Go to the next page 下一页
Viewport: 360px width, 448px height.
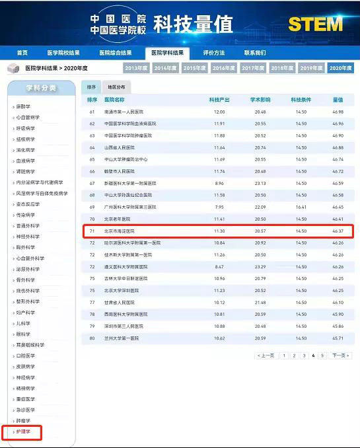coord(341,355)
